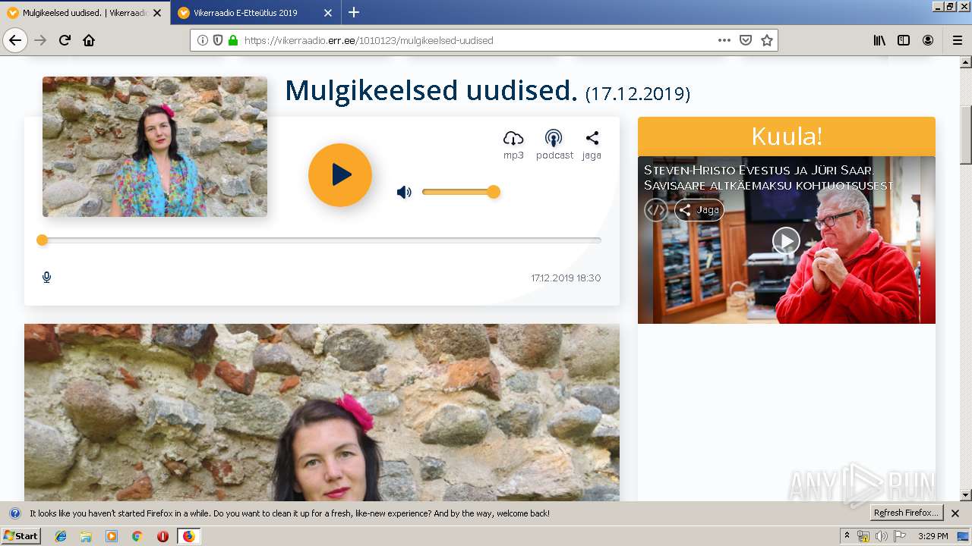View the secure connection padlock
The image size is (972, 546).
point(233,41)
